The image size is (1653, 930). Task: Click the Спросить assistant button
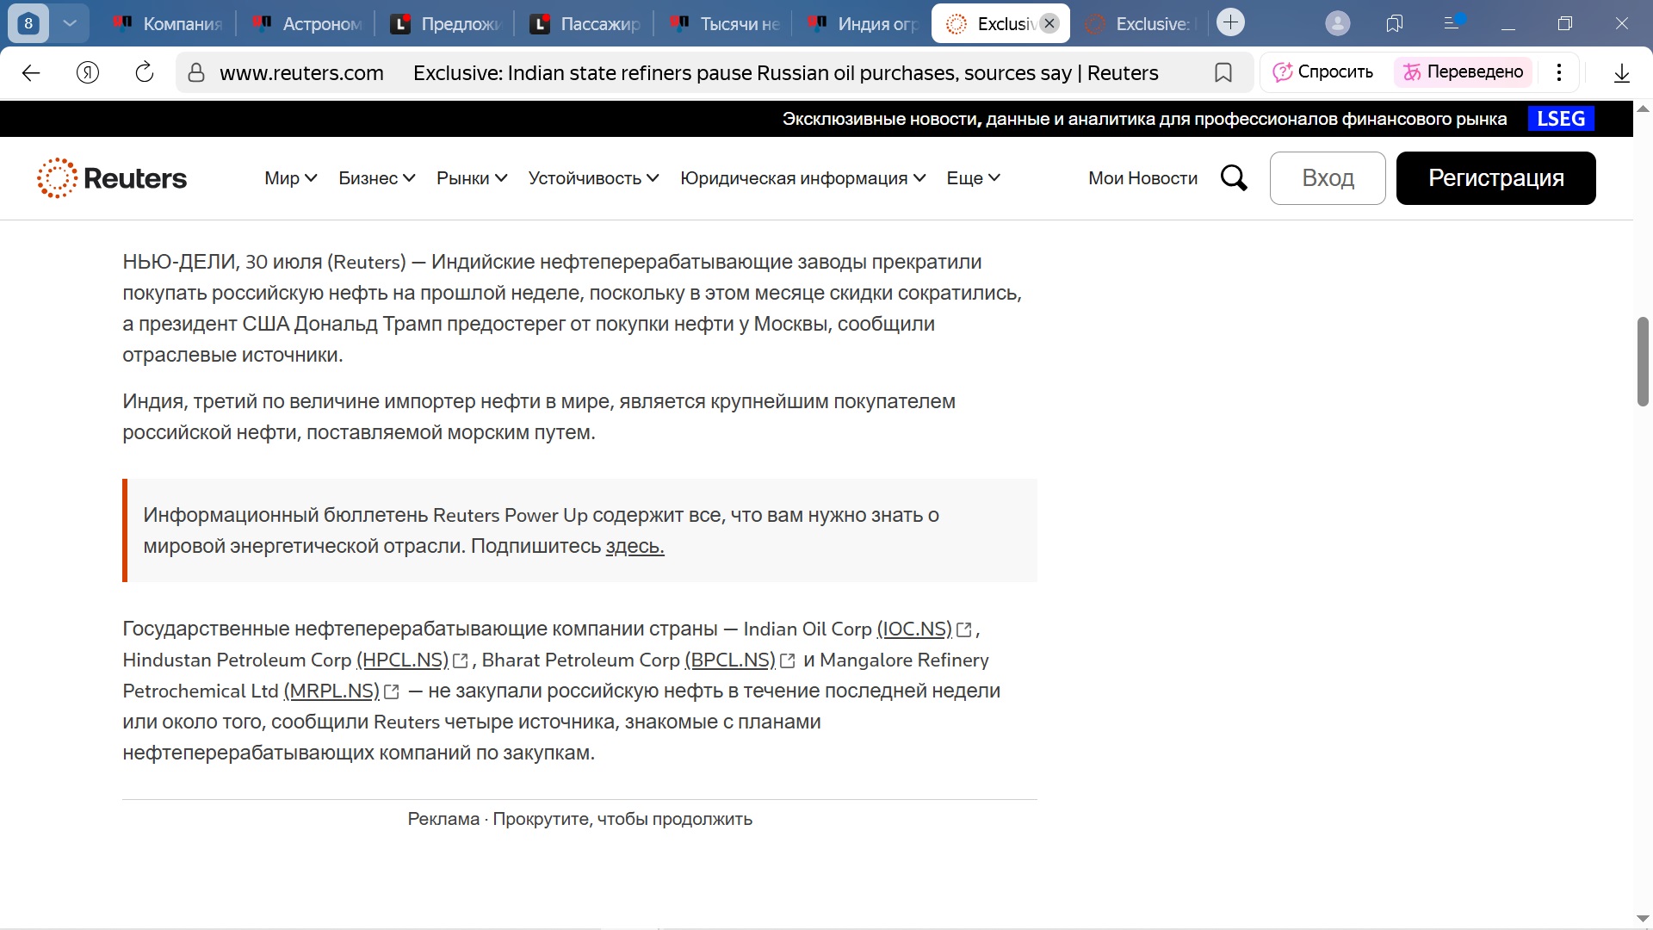1323,72
